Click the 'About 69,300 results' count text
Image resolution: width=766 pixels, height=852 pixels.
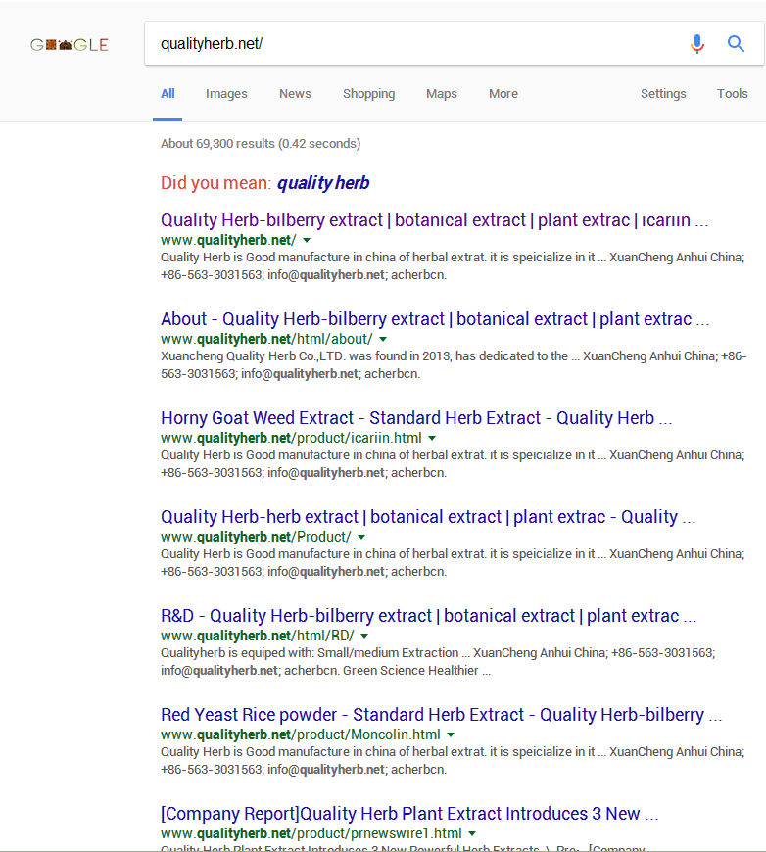pos(261,143)
